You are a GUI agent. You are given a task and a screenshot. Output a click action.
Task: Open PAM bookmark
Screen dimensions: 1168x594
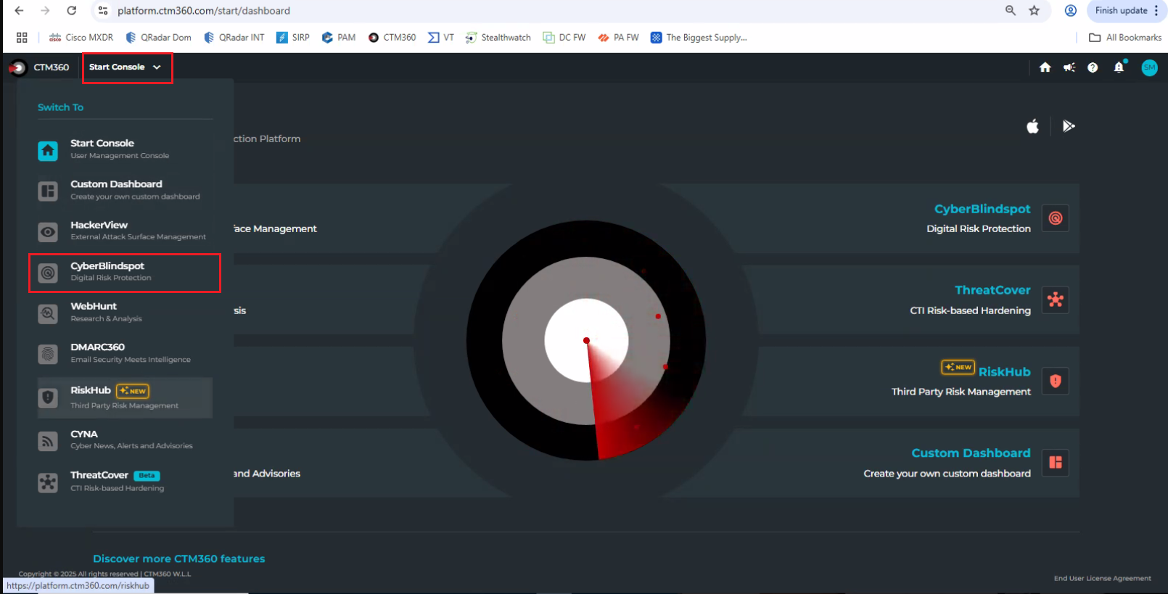coord(339,38)
